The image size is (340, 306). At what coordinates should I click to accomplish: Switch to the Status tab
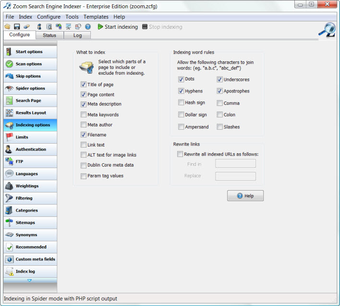tap(49, 35)
